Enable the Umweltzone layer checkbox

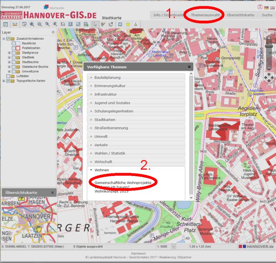tap(14, 71)
